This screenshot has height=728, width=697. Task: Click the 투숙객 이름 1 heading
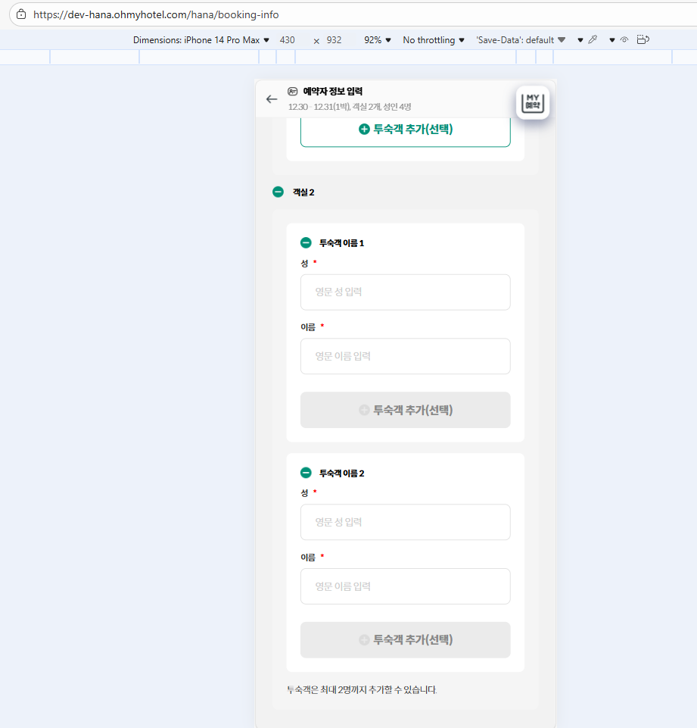click(x=342, y=243)
